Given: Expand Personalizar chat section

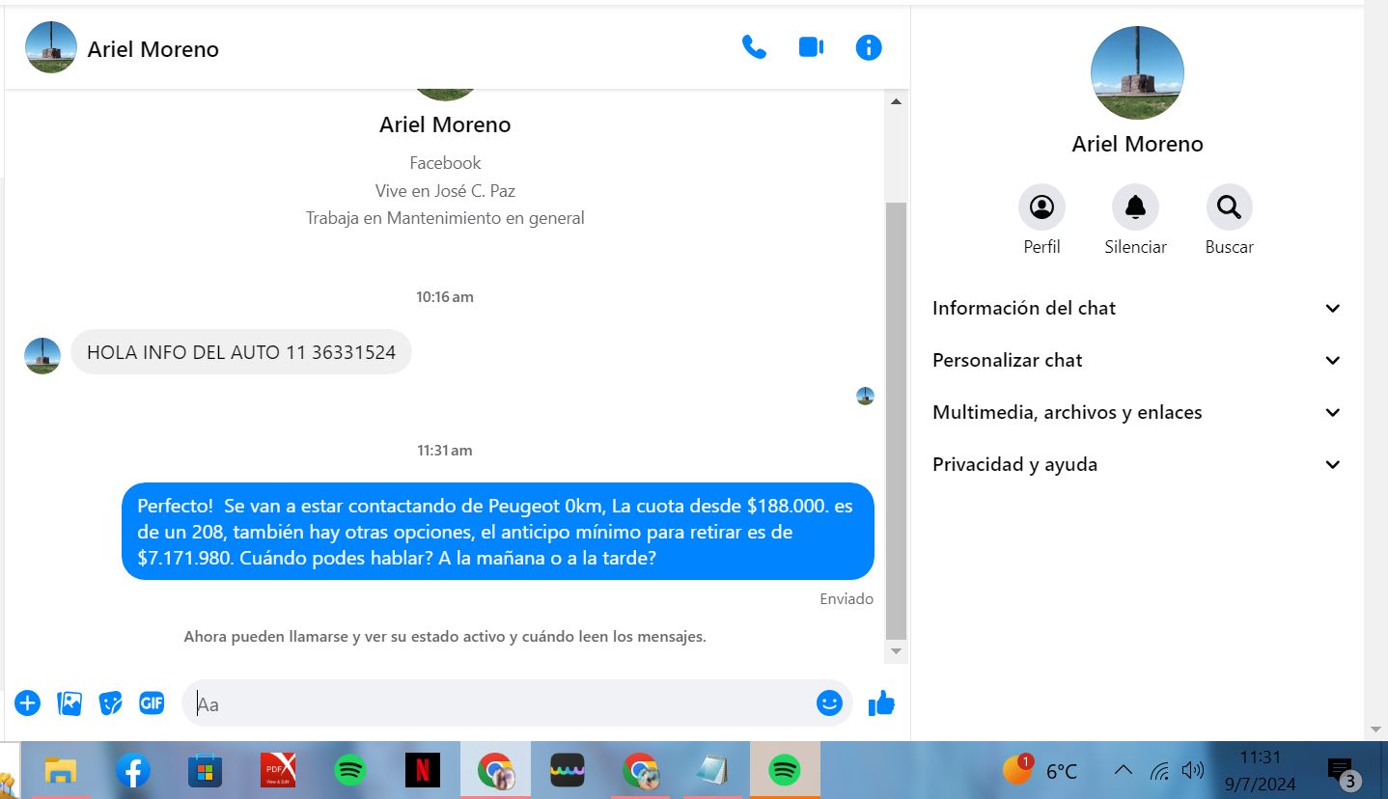Looking at the screenshot, I should click(1137, 361).
